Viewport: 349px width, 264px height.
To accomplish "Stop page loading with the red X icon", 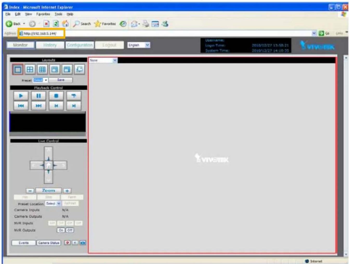I will (46, 24).
